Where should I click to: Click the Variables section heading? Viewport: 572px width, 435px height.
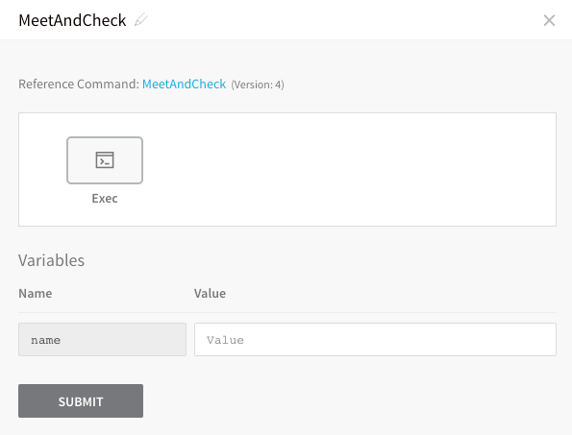tap(52, 260)
